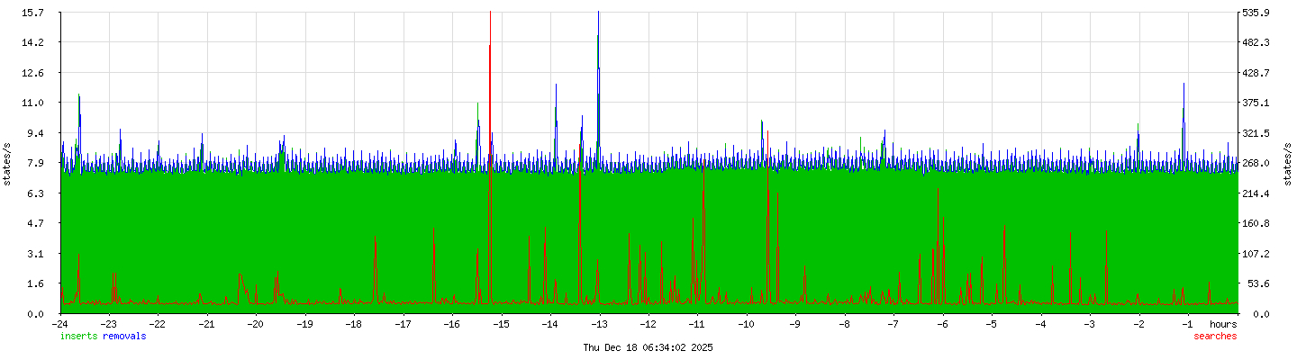Image resolution: width=1297 pixels, height=360 pixels.
Task: Click the -24 tick on the time axis
Action: (x=60, y=324)
